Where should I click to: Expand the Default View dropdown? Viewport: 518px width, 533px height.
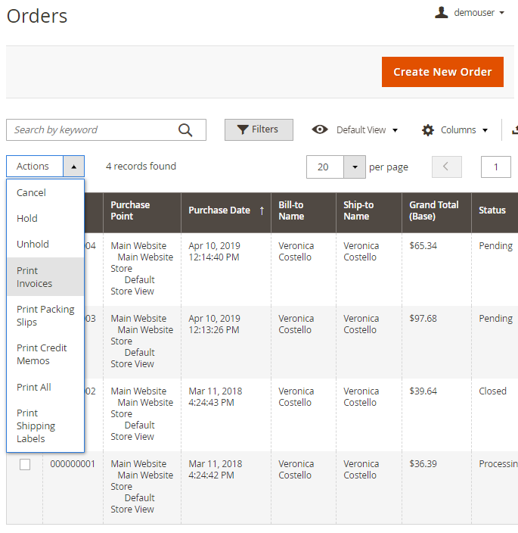click(x=394, y=130)
